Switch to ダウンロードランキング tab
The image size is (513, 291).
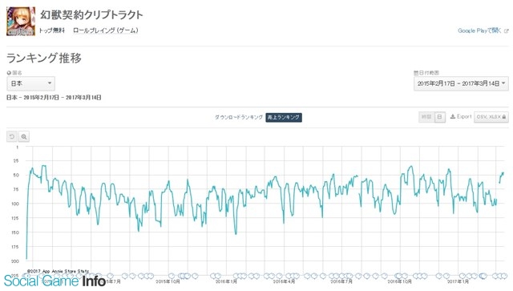pyautogui.click(x=239, y=117)
